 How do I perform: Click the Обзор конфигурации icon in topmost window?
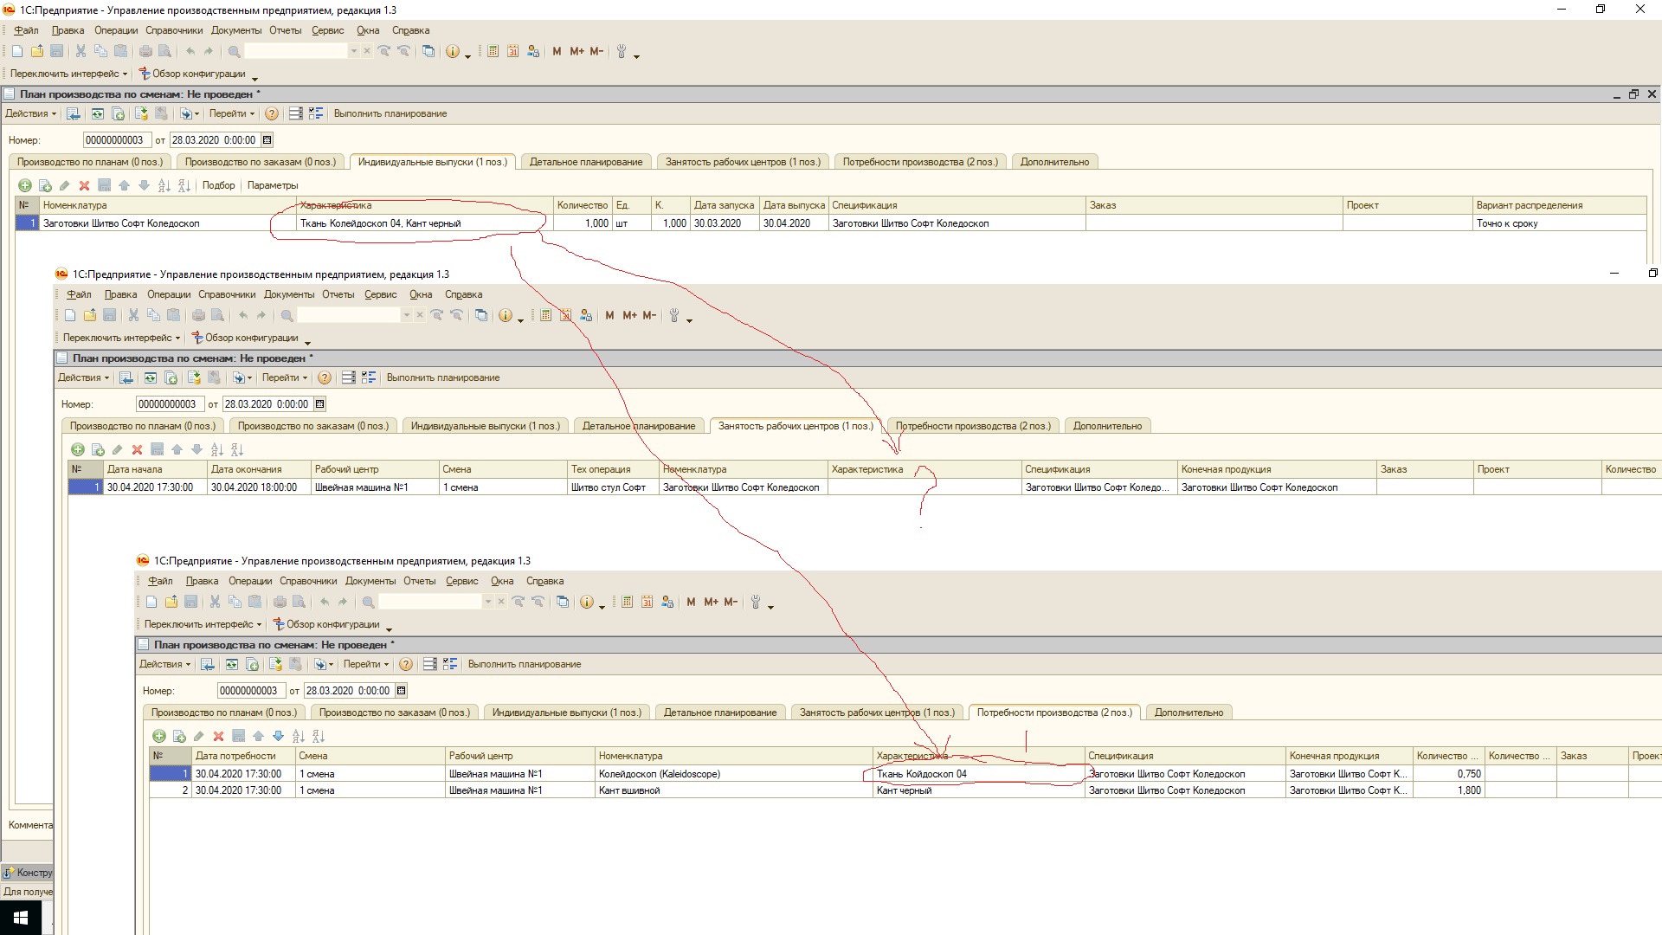click(x=145, y=74)
